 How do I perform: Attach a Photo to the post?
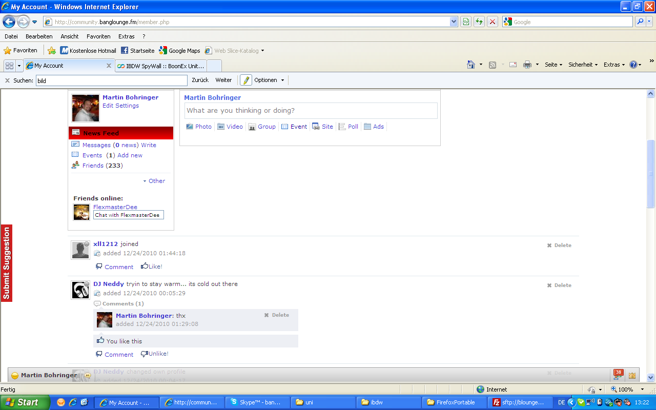tap(198, 127)
